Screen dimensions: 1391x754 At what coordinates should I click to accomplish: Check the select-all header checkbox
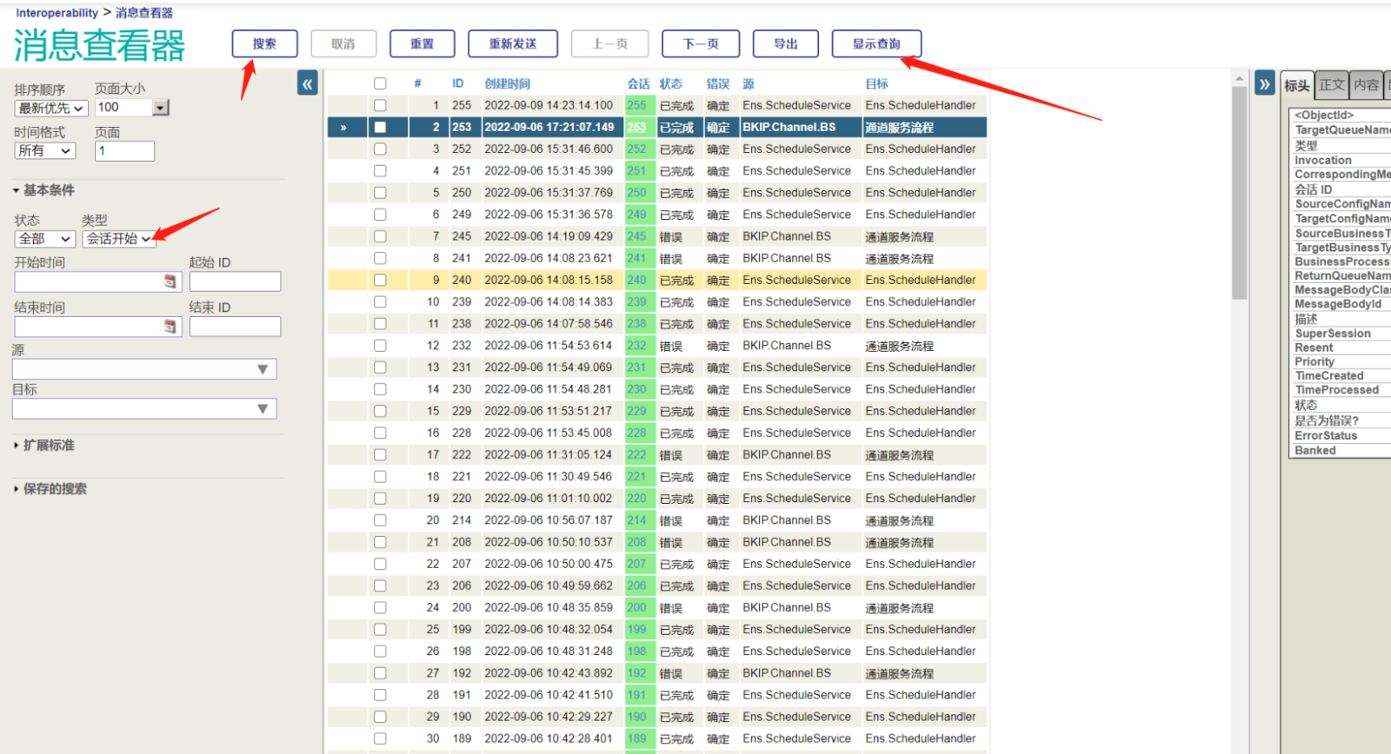tap(380, 83)
